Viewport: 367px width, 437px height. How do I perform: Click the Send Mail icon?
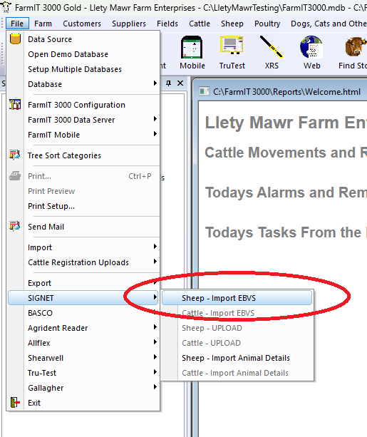(x=15, y=226)
